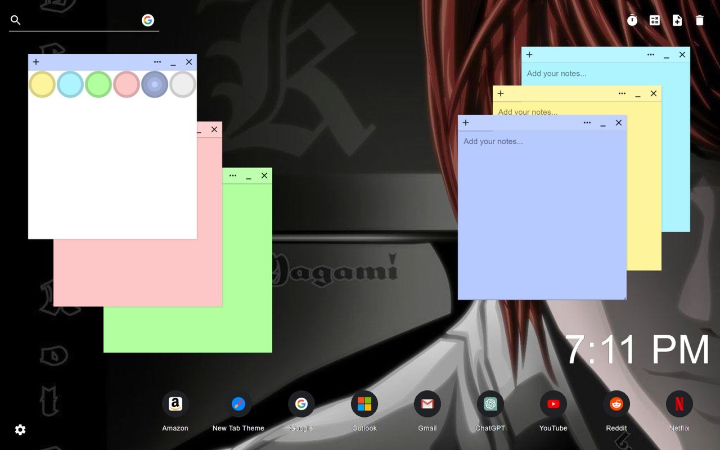Click the plus icon on the yellow note

pyautogui.click(x=501, y=93)
